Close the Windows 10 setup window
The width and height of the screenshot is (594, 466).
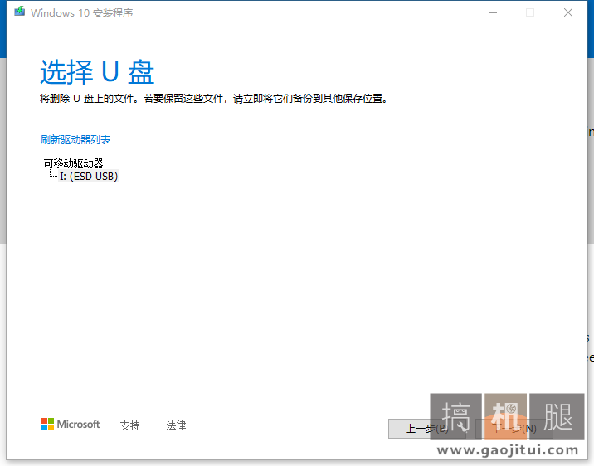tap(567, 13)
